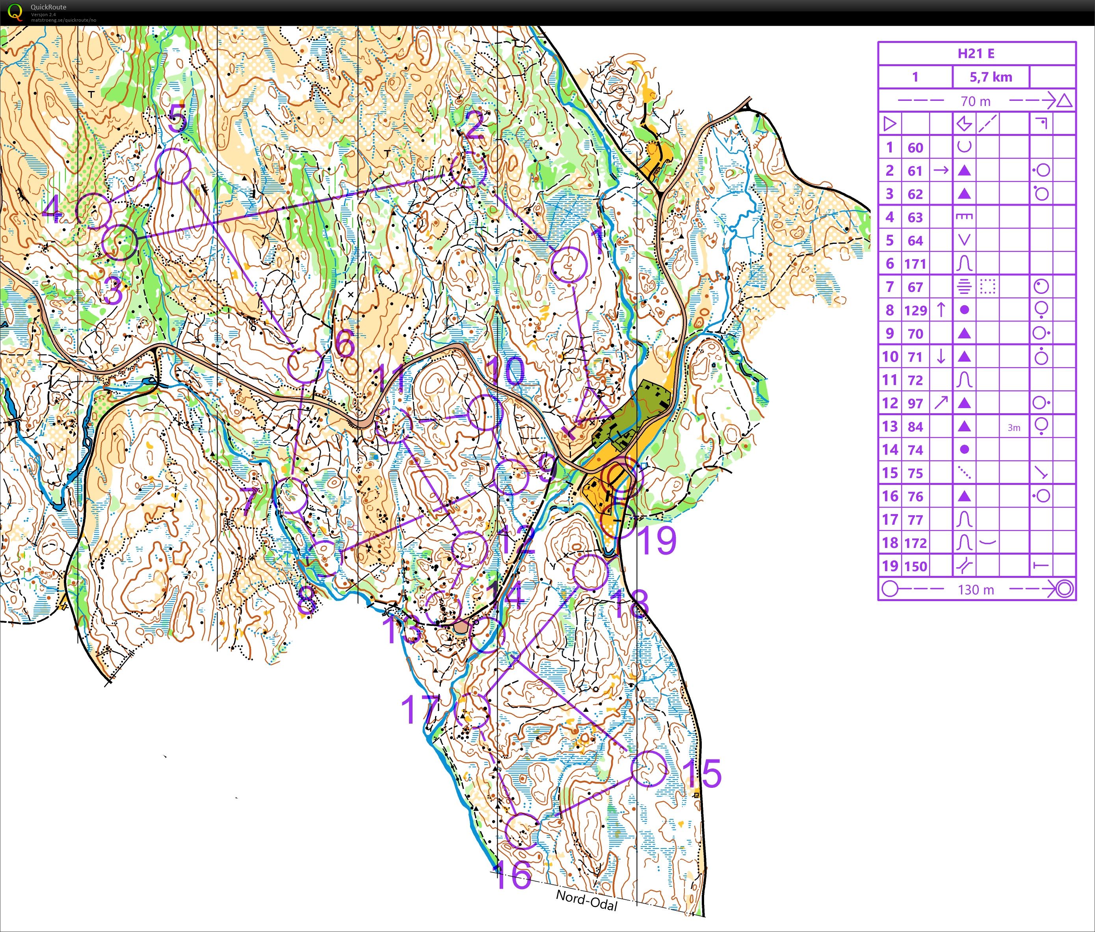Select the Nord-Odal map label
The height and width of the screenshot is (932, 1095).
[x=587, y=900]
